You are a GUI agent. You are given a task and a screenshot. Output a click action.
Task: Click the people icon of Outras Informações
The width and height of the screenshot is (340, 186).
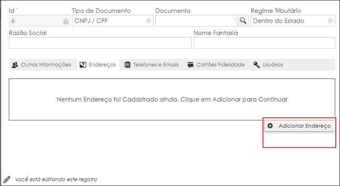(x=15, y=65)
